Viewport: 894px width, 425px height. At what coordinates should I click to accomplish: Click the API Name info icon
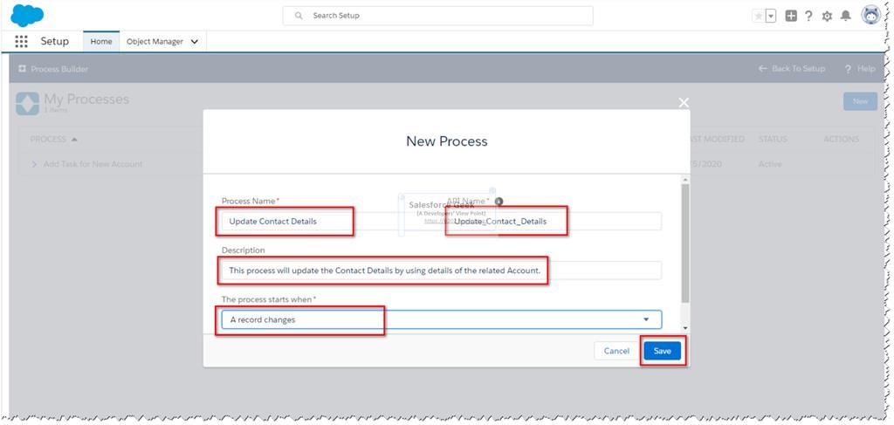coord(499,201)
